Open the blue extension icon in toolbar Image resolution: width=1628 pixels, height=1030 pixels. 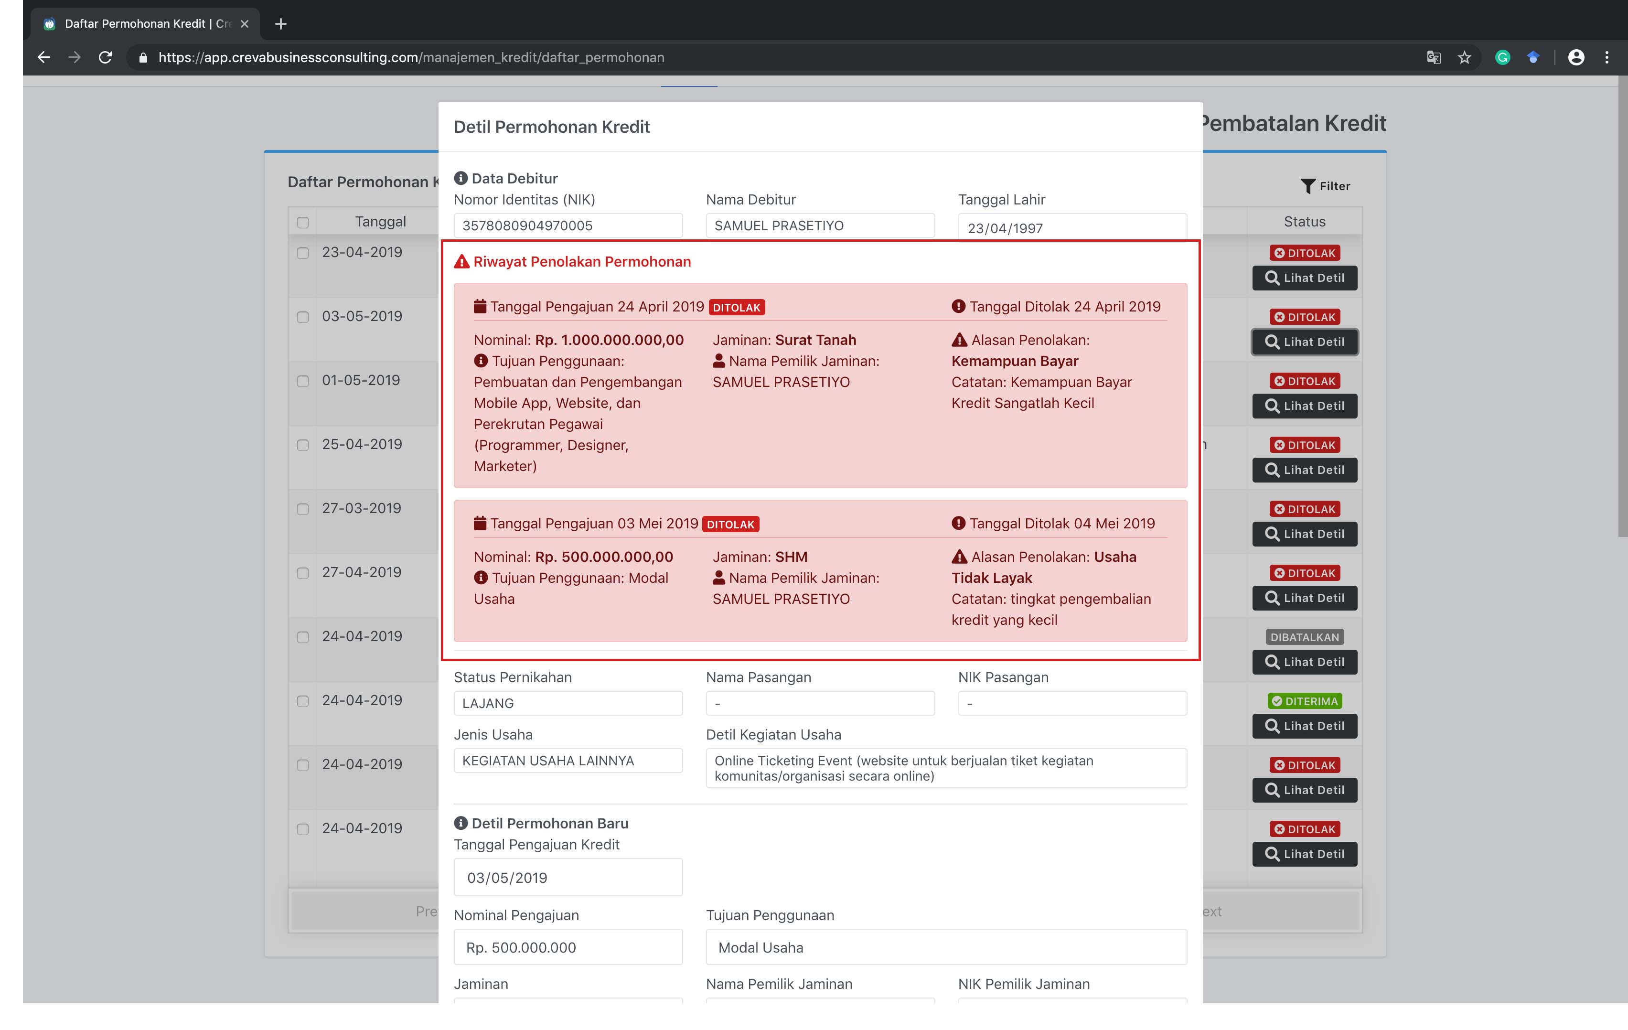1533,57
